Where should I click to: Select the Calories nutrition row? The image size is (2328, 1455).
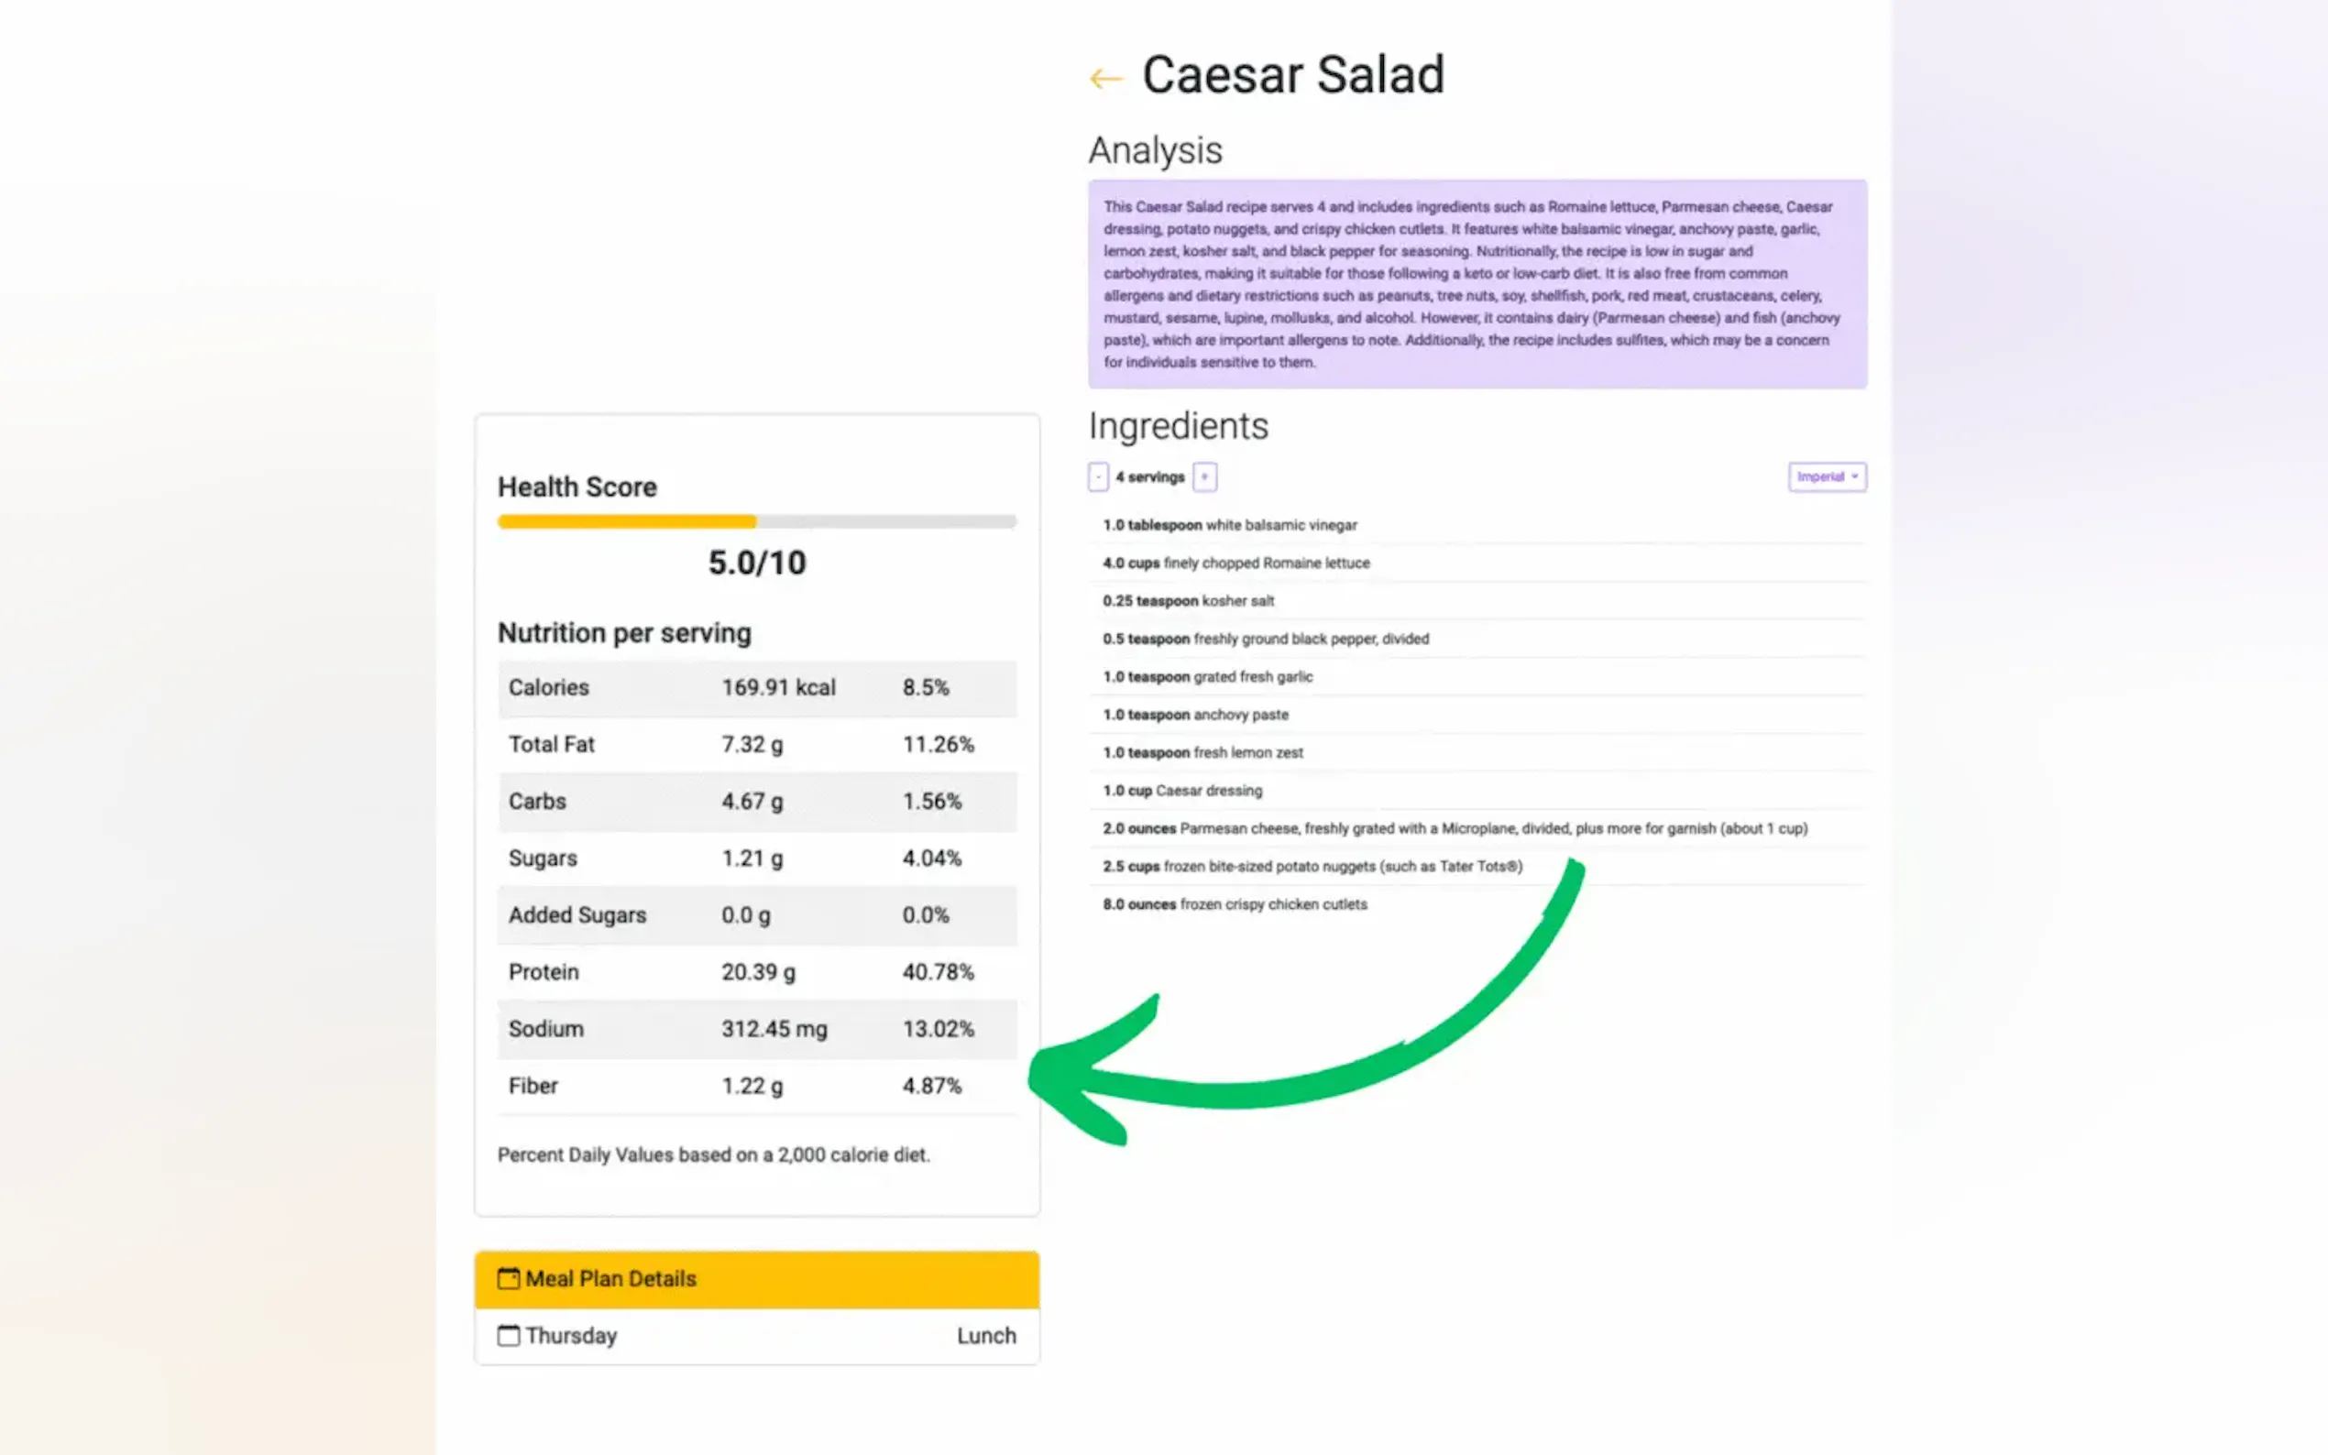coord(756,688)
